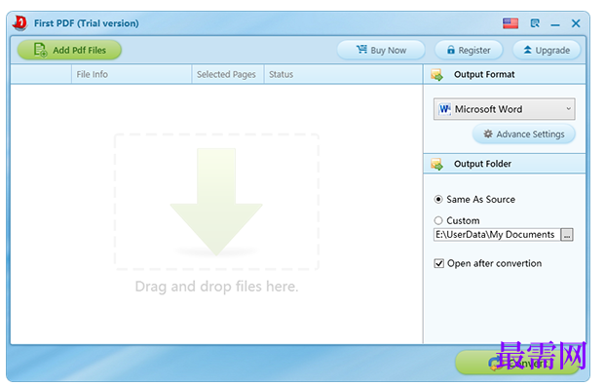The width and height of the screenshot is (605, 386).
Task: Open Advance Settings
Action: point(524,134)
